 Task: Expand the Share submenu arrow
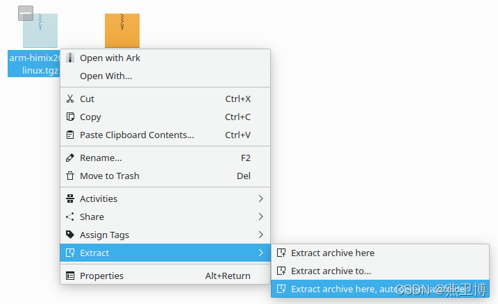260,217
